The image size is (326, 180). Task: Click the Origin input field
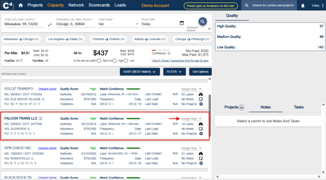click(x=24, y=24)
